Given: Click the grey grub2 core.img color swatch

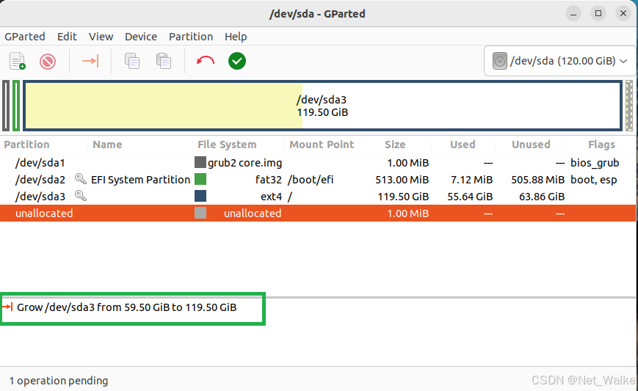Looking at the screenshot, I should click(x=200, y=162).
